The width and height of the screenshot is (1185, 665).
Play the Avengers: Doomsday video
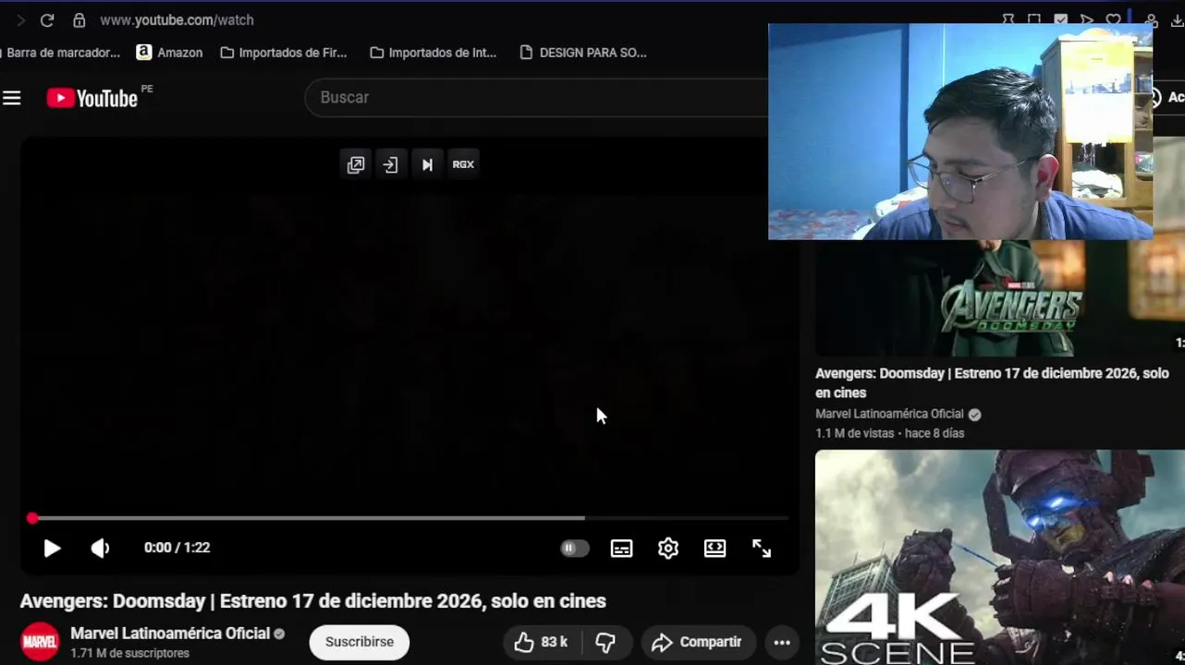pos(52,548)
